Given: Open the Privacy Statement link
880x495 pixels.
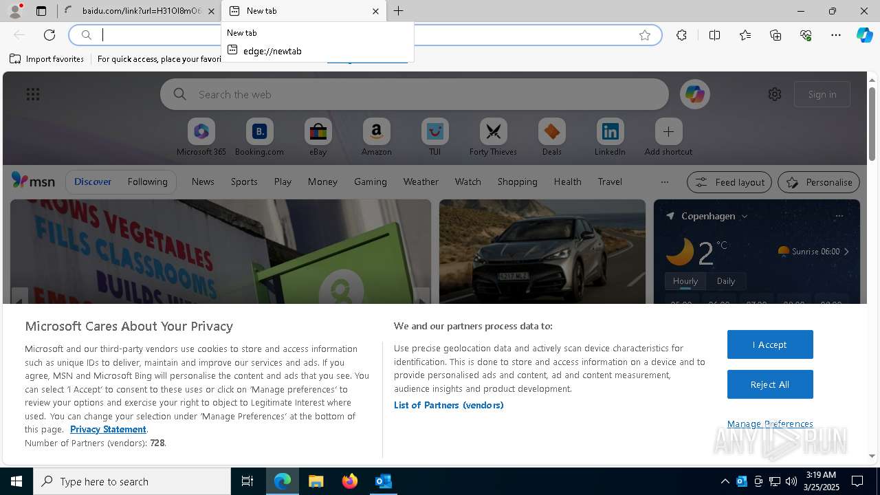Looking at the screenshot, I should (108, 429).
